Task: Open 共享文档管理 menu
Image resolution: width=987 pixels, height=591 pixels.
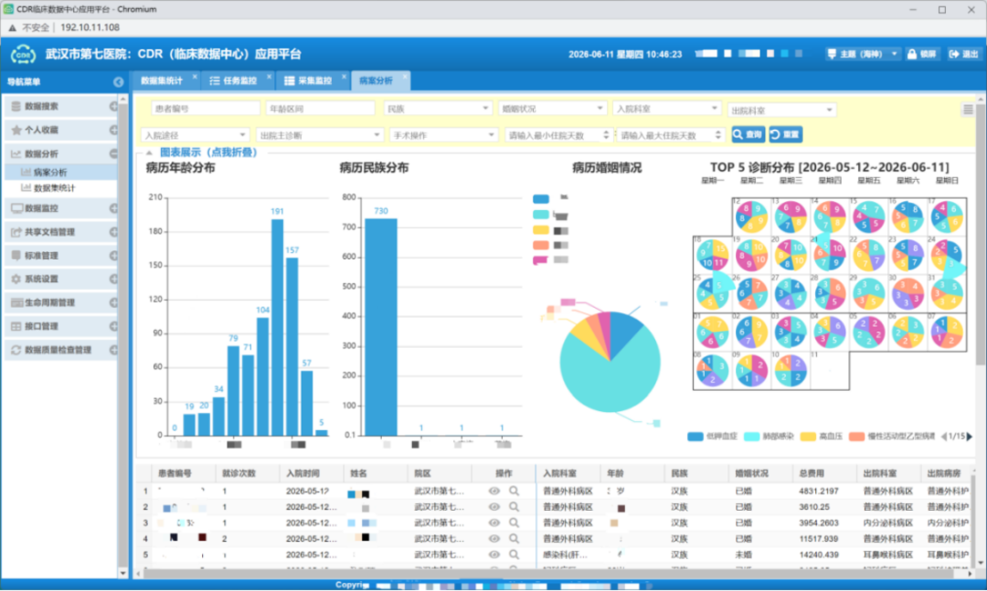Action: point(60,232)
